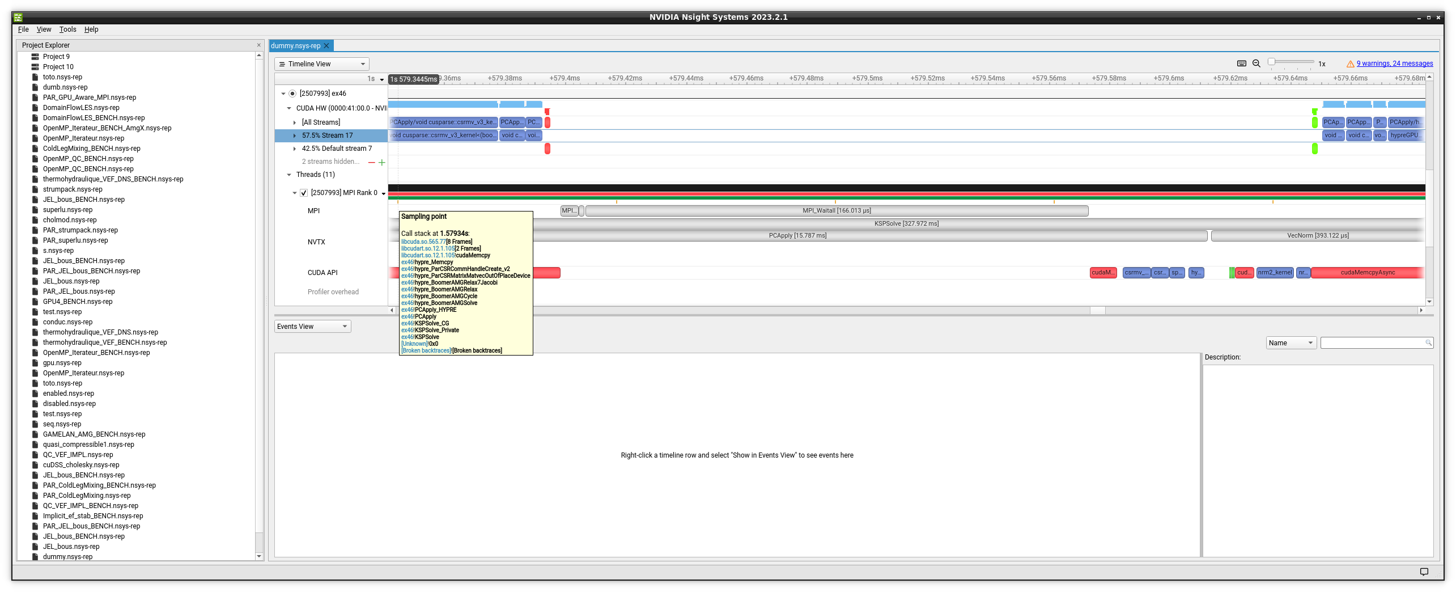Click red minus to hide streams
1456x592 pixels.
pyautogui.click(x=372, y=162)
